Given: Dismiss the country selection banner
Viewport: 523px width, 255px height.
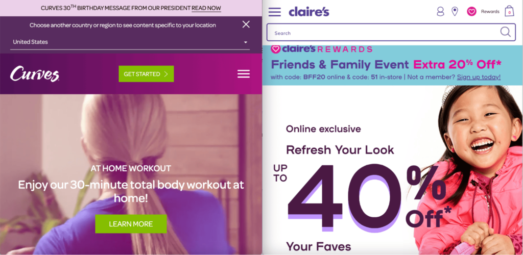Looking at the screenshot, I should [x=246, y=24].
